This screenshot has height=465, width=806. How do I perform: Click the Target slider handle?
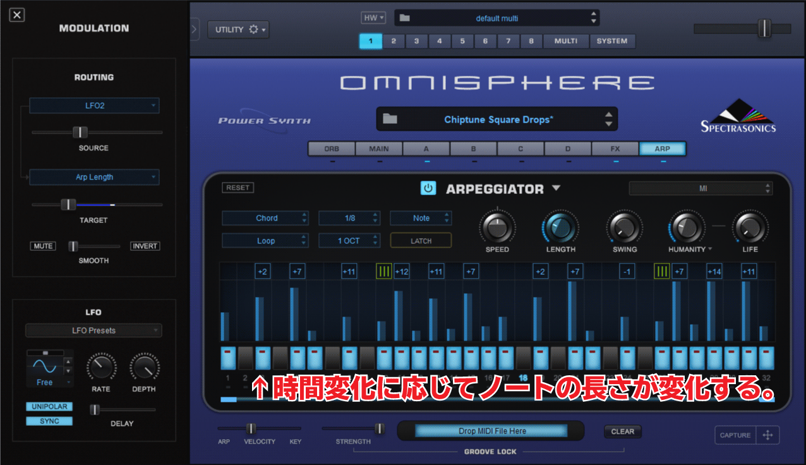[x=68, y=204]
